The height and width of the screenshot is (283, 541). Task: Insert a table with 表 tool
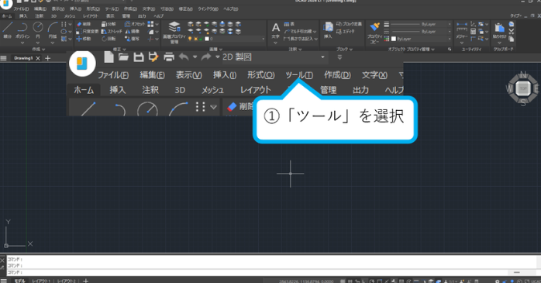tap(289, 24)
